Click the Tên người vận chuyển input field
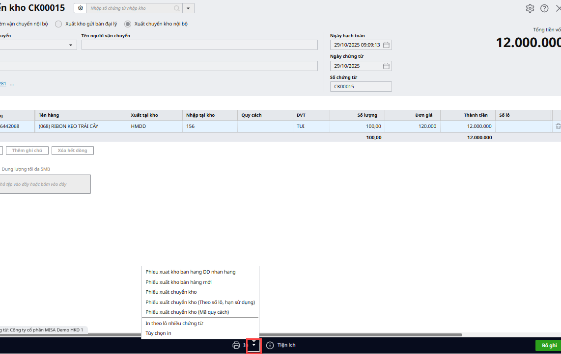 (199, 45)
